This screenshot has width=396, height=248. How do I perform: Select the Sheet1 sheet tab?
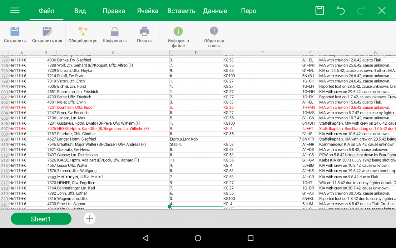click(x=41, y=219)
